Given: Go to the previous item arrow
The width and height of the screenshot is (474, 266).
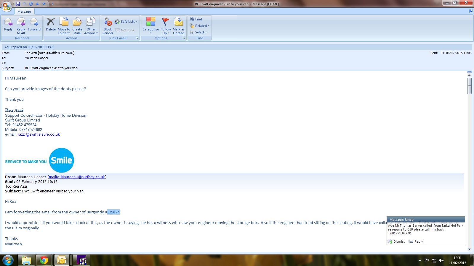Looking at the screenshot, I should pyautogui.click(x=37, y=4).
